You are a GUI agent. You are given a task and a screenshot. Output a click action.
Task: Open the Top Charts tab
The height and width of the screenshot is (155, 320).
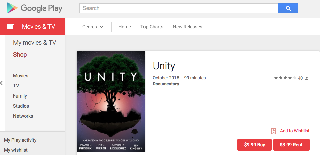(152, 27)
